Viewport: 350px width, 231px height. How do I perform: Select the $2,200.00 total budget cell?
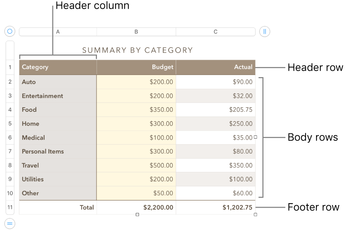(x=136, y=207)
